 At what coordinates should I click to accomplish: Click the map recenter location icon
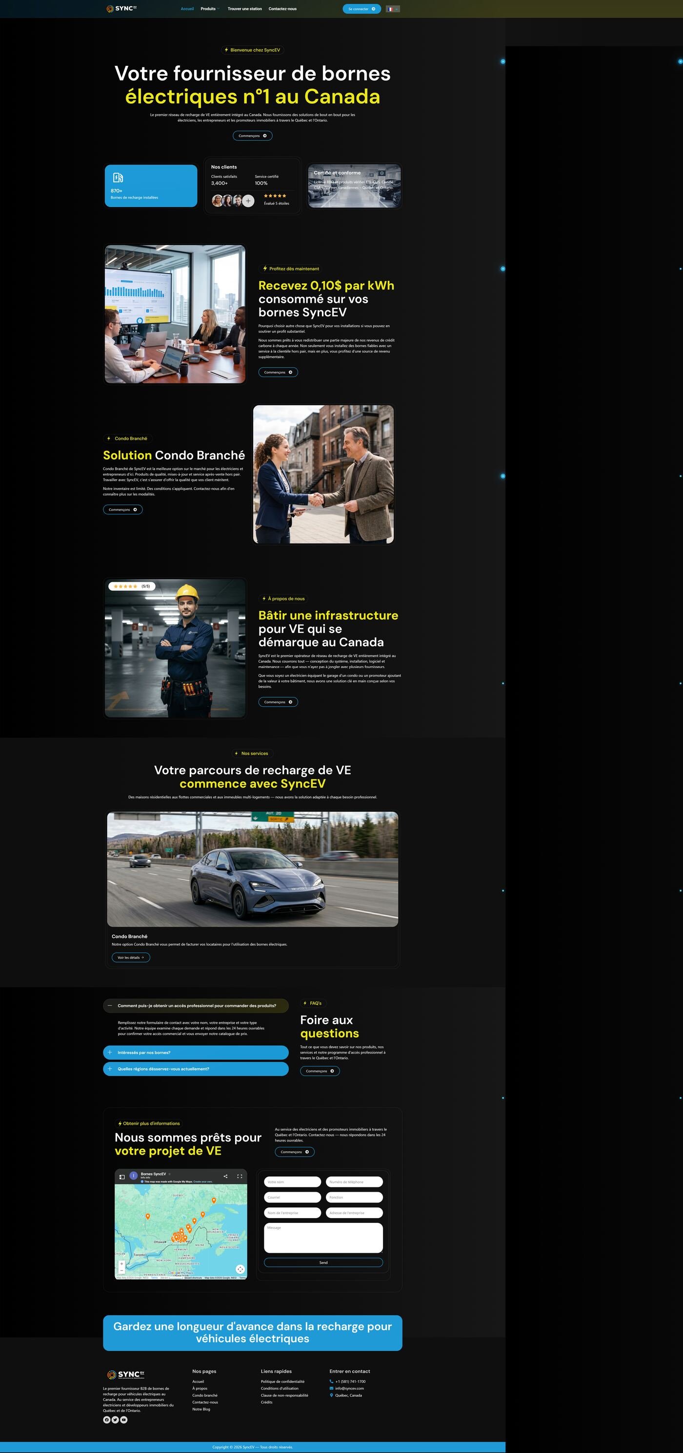pos(240,1269)
